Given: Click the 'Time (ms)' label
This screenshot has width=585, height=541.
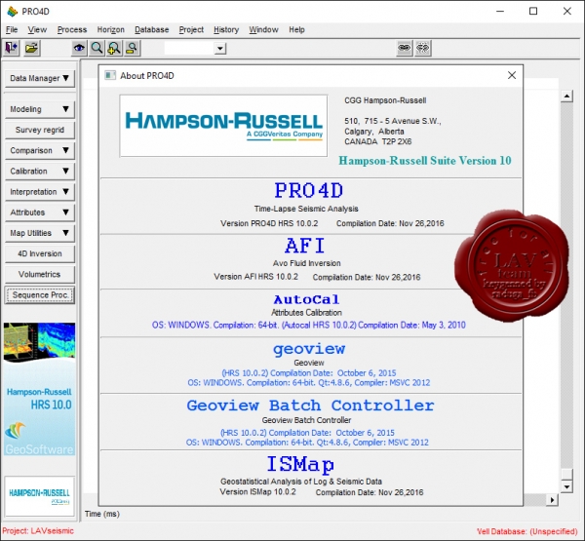Looking at the screenshot, I should pos(102,514).
